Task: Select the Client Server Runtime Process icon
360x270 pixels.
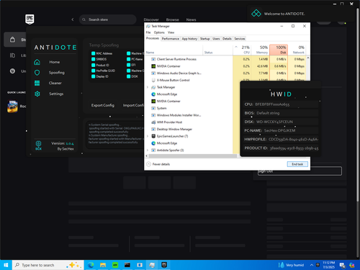Action: pyautogui.click(x=153, y=59)
